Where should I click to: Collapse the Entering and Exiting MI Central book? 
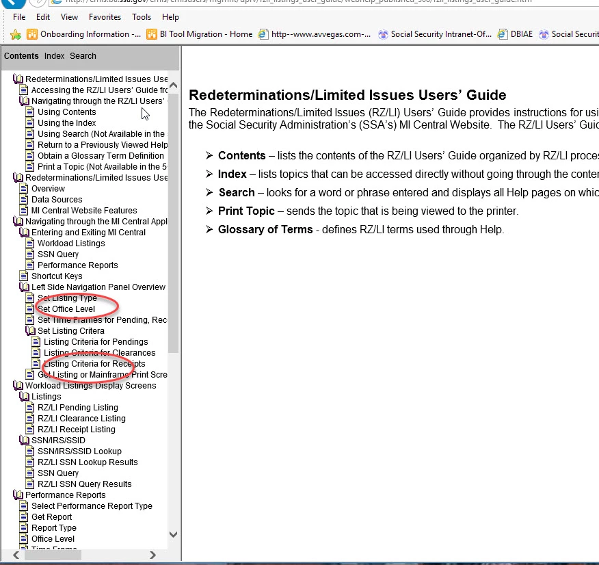(x=24, y=233)
